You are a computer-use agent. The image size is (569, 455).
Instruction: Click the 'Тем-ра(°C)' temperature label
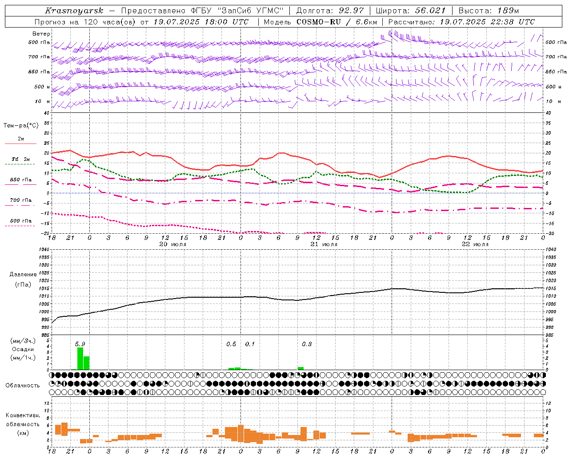pyautogui.click(x=21, y=126)
